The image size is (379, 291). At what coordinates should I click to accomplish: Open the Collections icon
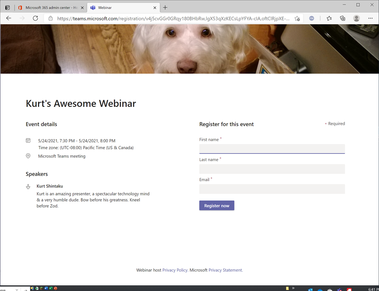[x=343, y=18]
